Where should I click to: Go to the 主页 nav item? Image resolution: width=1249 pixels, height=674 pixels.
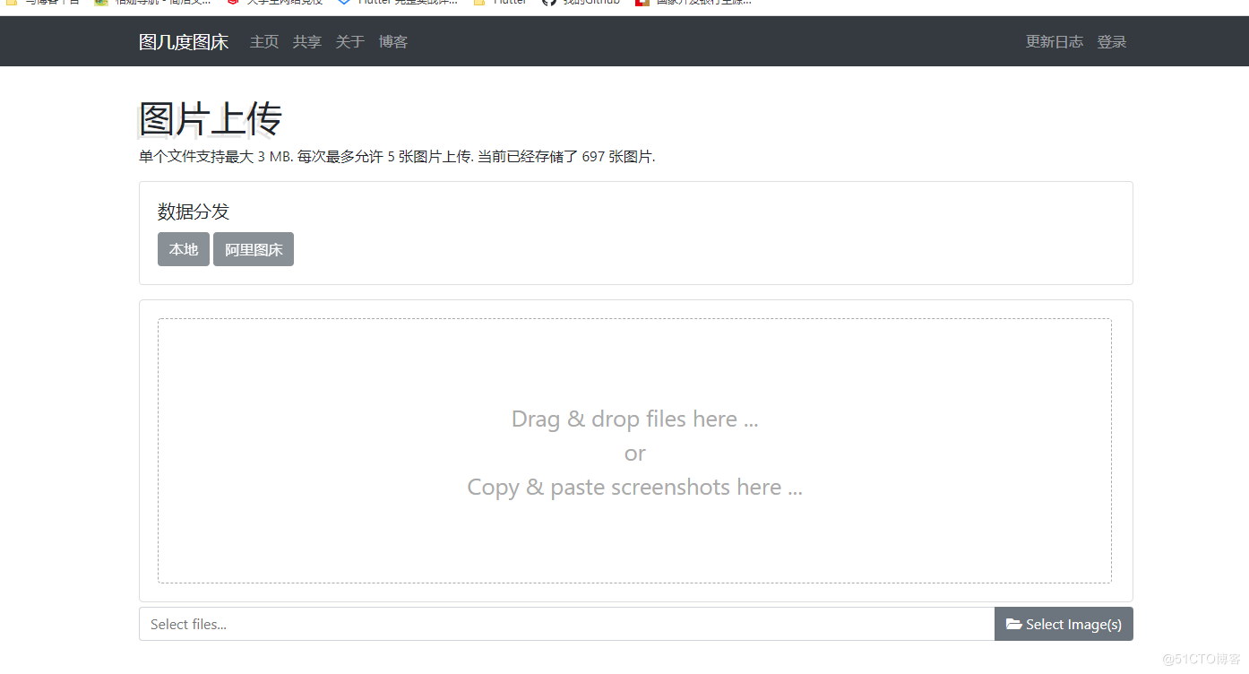(x=264, y=42)
